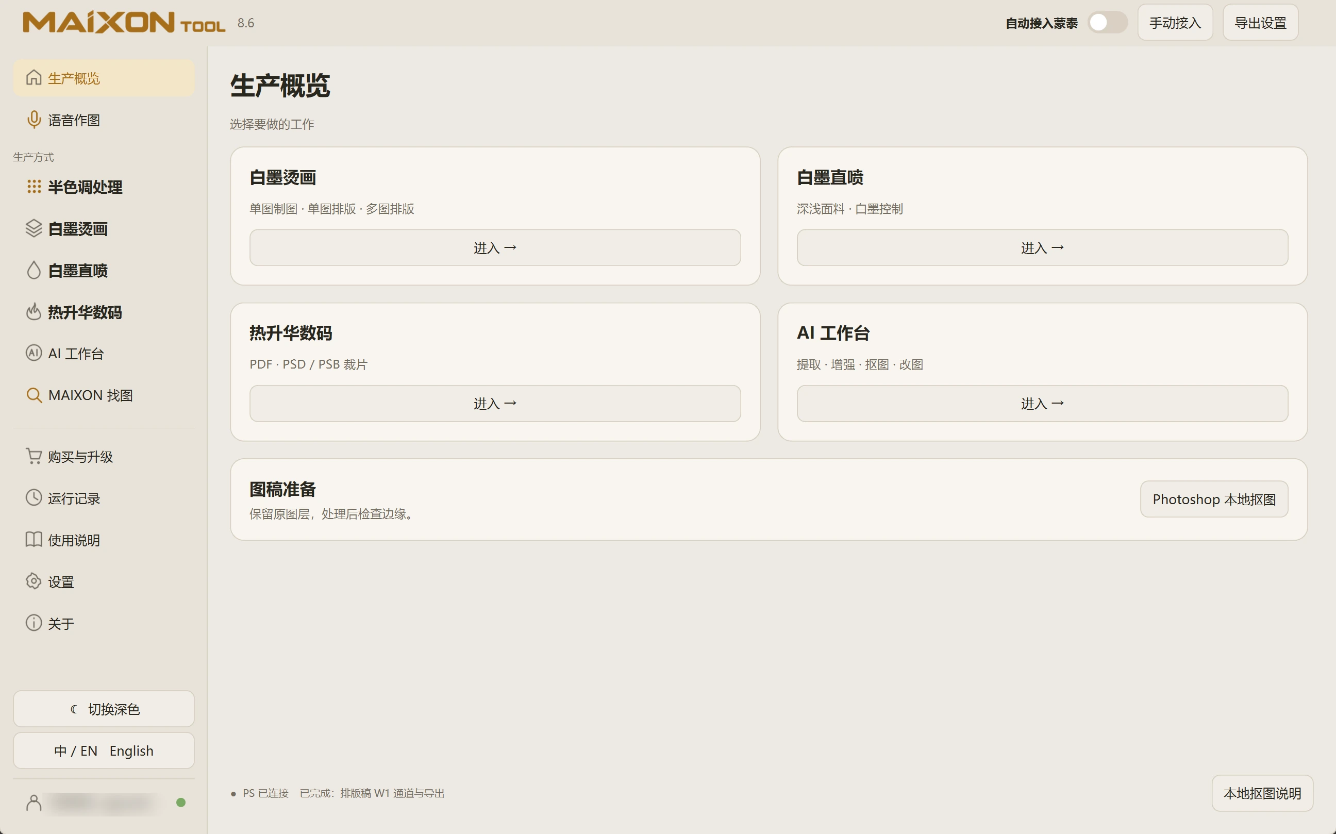Click 单图制图 · 单图排版 · 多图排版 subtitle
This screenshot has height=834, width=1336.
pos(331,208)
